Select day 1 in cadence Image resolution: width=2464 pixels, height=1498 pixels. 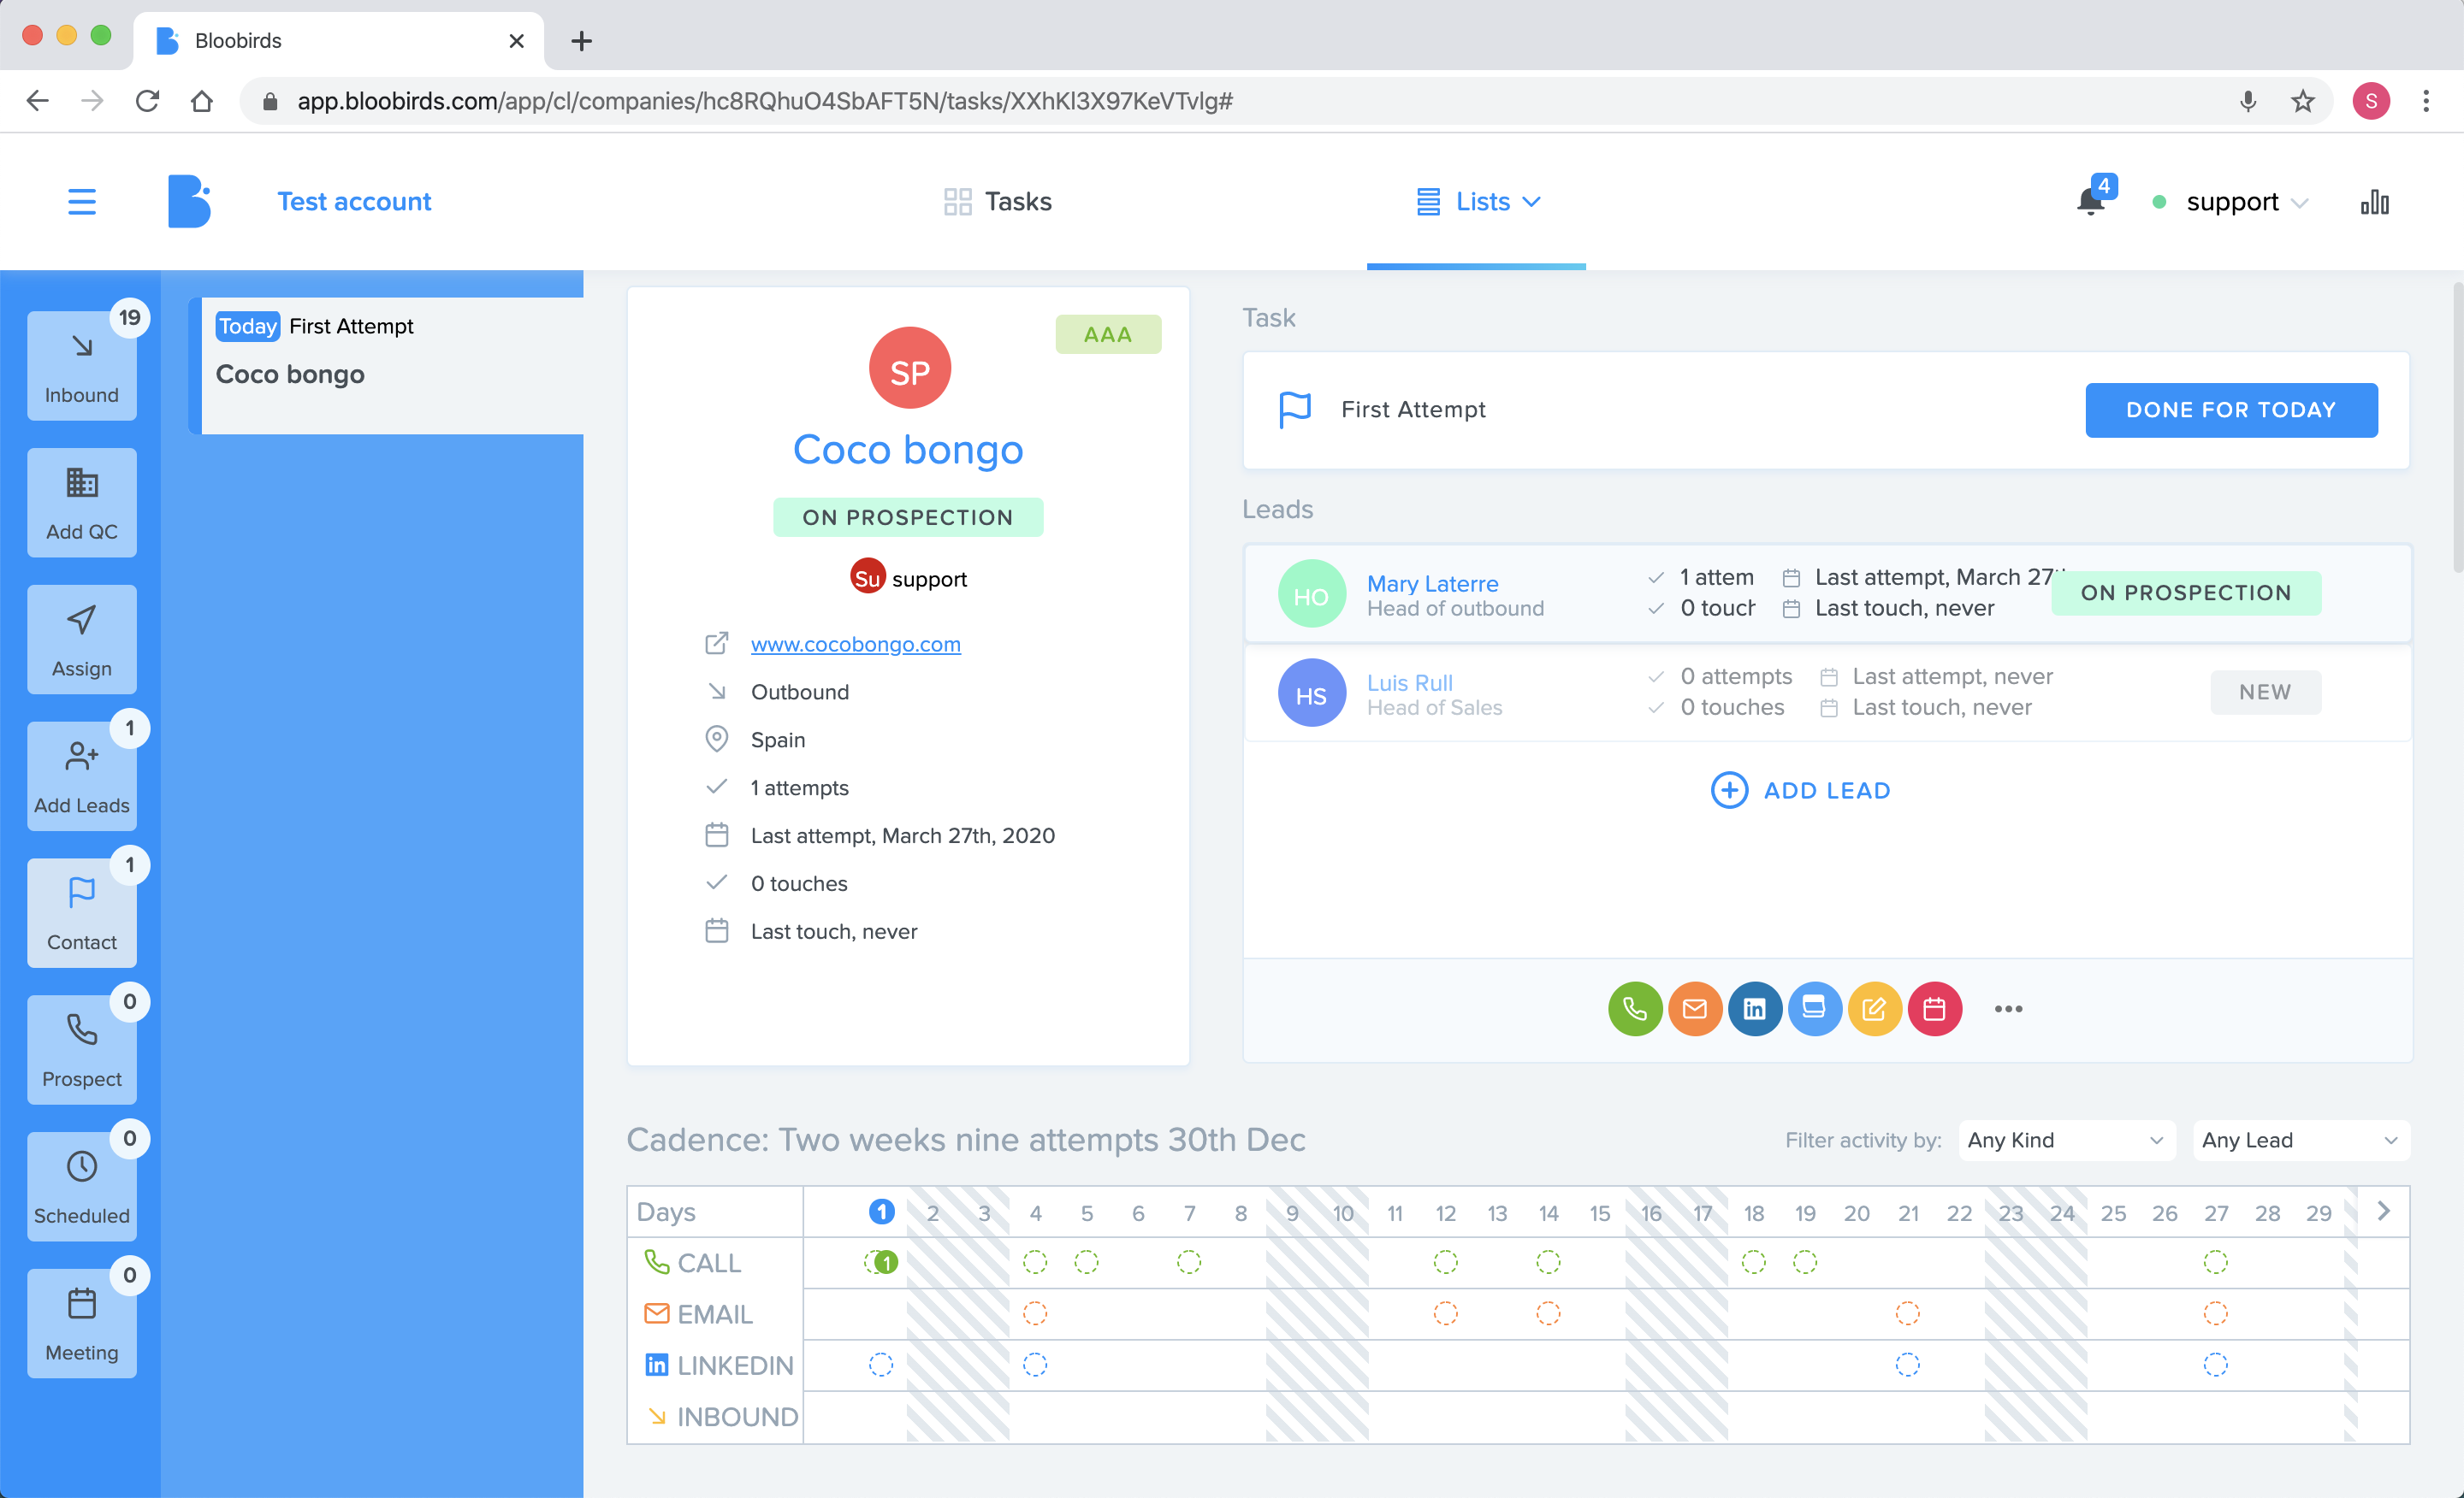coord(881,1212)
